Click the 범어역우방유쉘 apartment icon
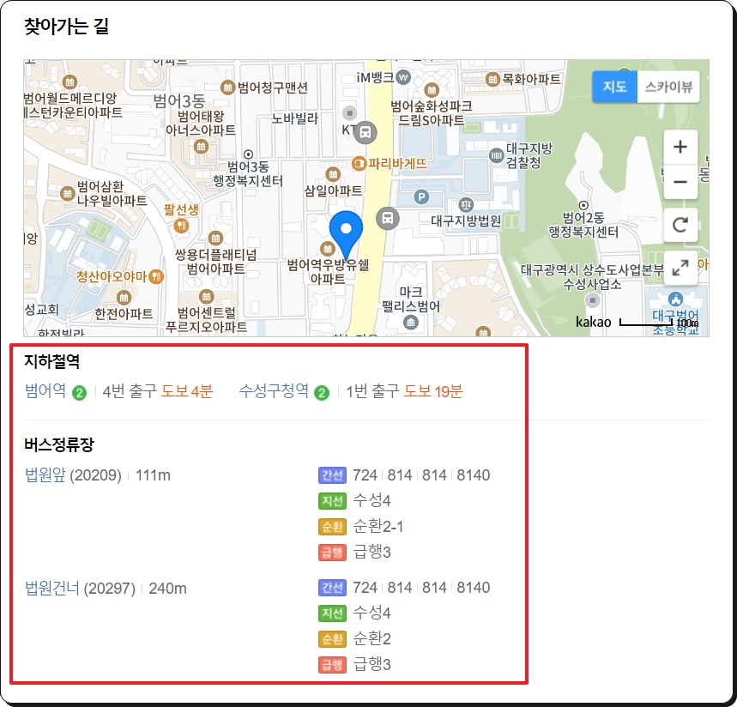 click(x=327, y=249)
